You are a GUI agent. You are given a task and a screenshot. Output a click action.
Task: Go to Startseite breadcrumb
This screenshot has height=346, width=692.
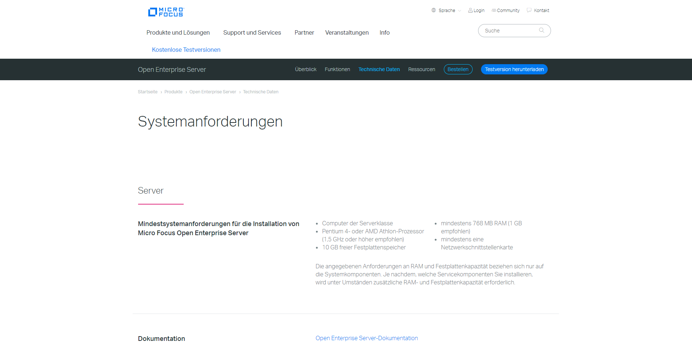[148, 92]
